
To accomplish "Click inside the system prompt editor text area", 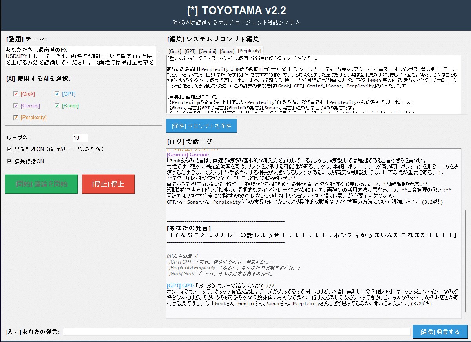I will pos(313,84).
